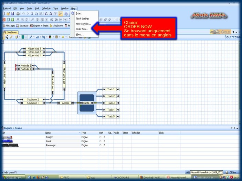Sort the table by Name column

(x=63, y=133)
